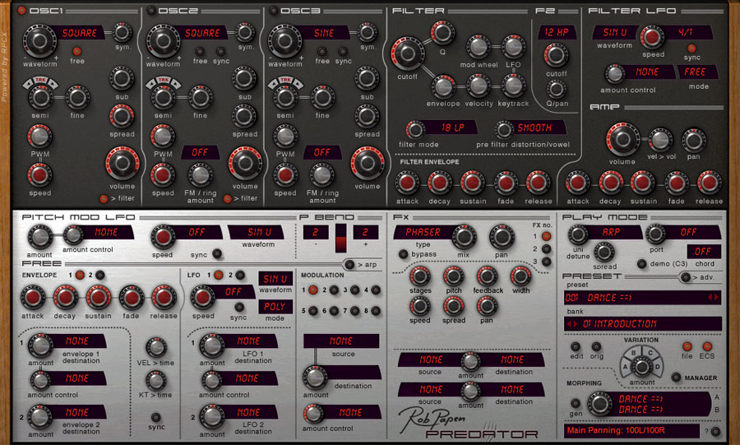Image resolution: width=740 pixels, height=445 pixels.
Task: Click Main Panning readout display
Action: pyautogui.click(x=632, y=430)
